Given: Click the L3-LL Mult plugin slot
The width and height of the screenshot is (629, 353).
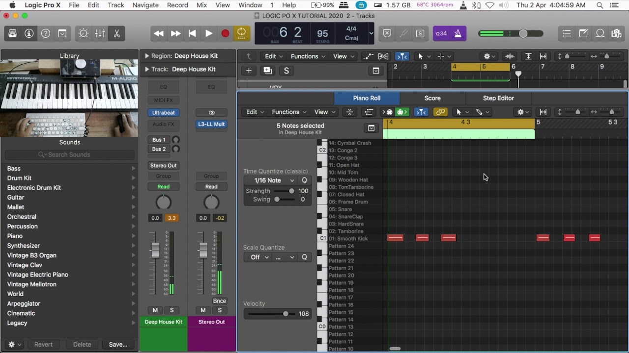Looking at the screenshot, I should pyautogui.click(x=211, y=124).
